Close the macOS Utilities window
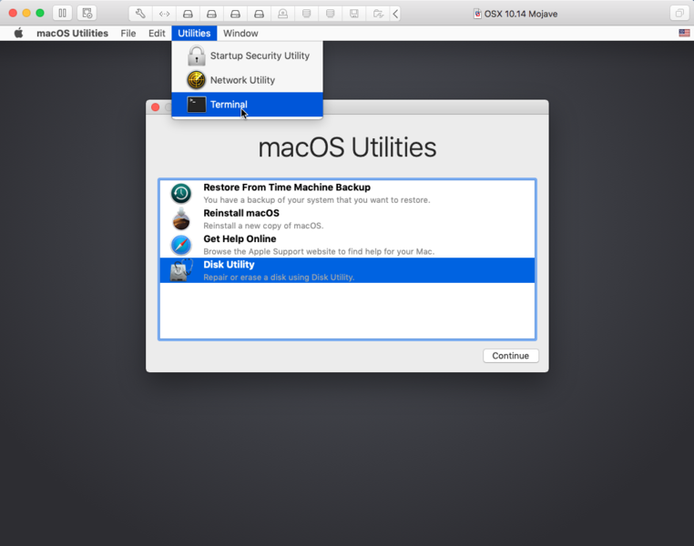The image size is (694, 546). 156,107
